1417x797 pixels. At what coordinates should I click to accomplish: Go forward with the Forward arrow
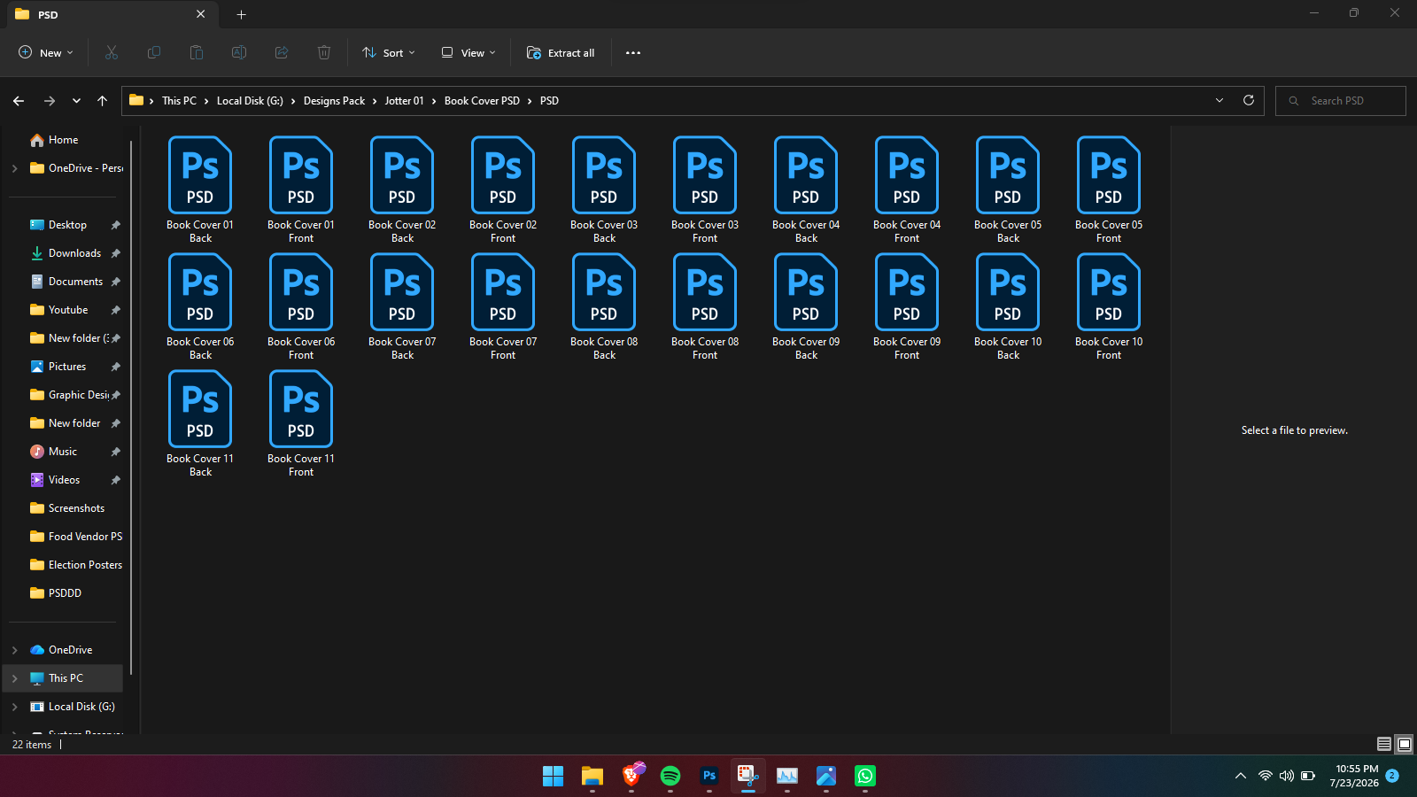click(50, 101)
